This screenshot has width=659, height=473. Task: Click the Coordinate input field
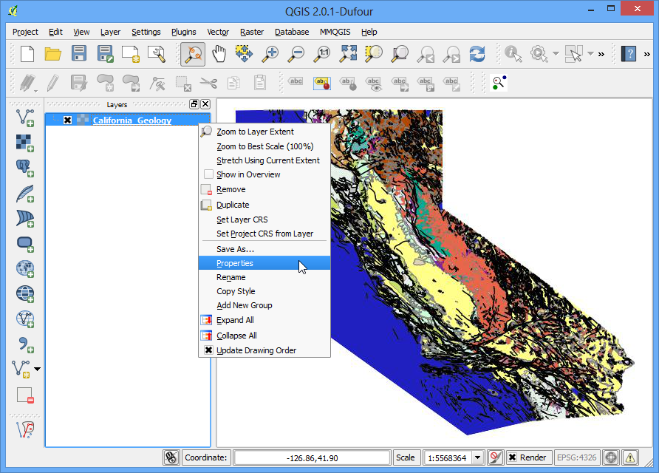pos(312,458)
